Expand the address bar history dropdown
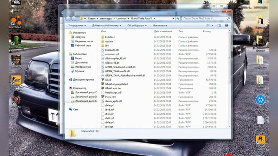278x156 pixels. click(173, 18)
